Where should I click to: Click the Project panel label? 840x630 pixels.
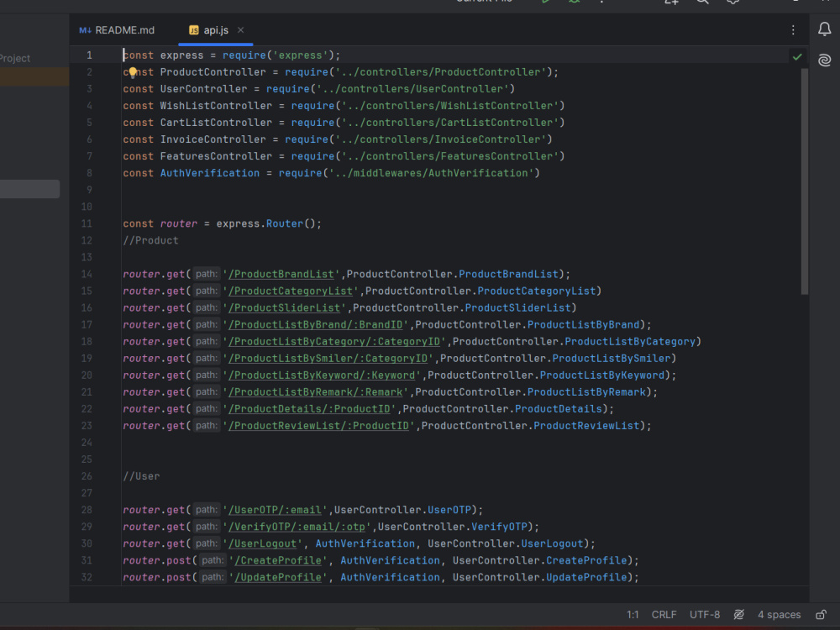(x=15, y=59)
